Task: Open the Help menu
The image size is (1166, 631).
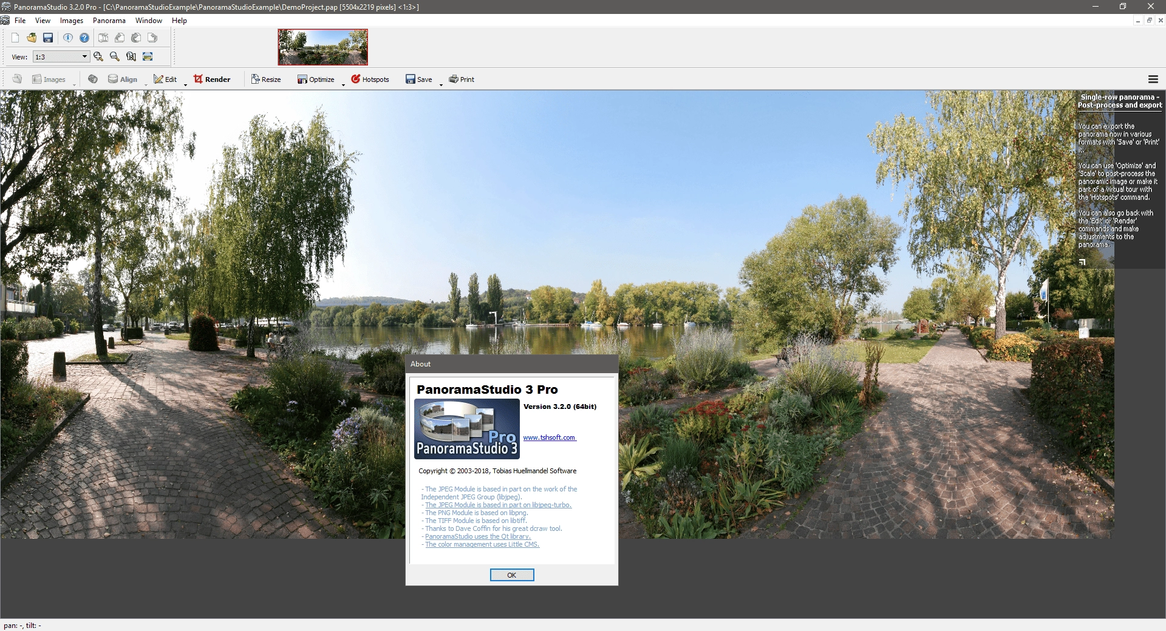Action: [x=179, y=21]
